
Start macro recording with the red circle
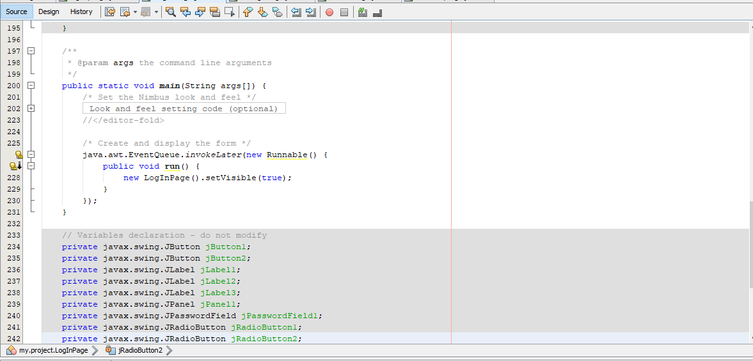click(x=329, y=13)
